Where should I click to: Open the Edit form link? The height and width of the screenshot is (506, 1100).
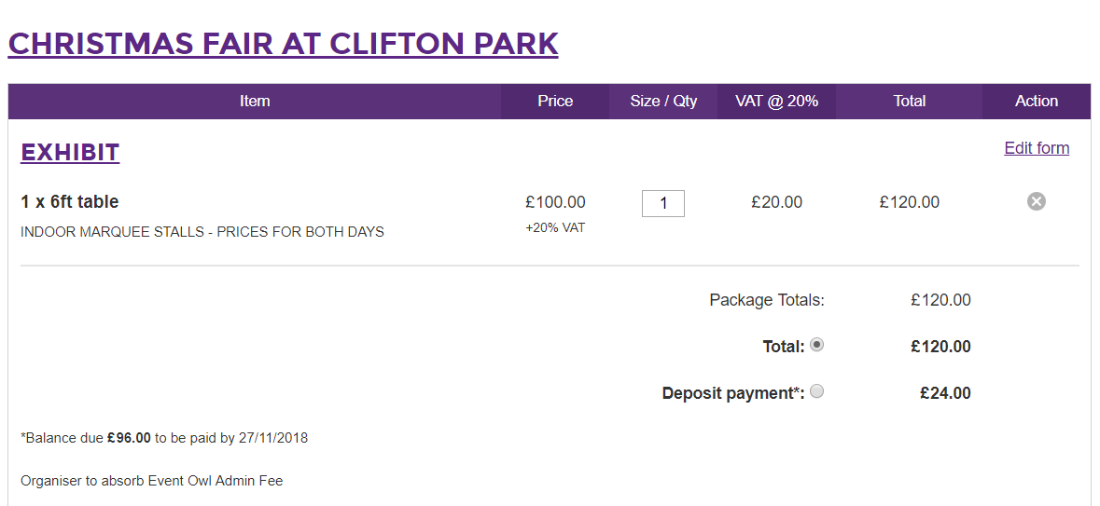1037,148
